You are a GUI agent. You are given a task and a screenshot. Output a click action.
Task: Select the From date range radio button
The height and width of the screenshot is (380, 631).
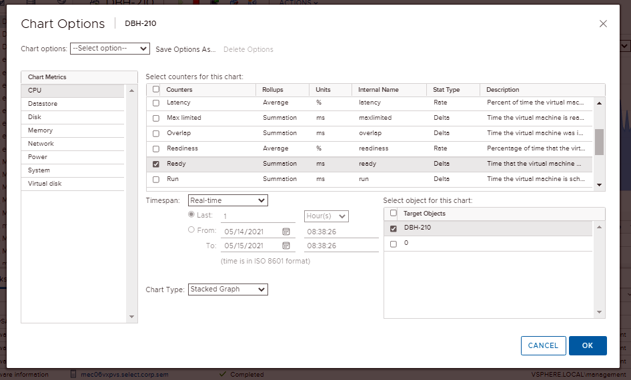191,230
